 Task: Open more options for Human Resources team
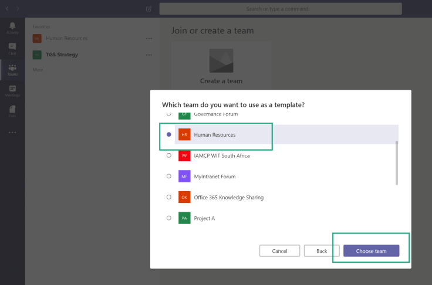(x=149, y=39)
